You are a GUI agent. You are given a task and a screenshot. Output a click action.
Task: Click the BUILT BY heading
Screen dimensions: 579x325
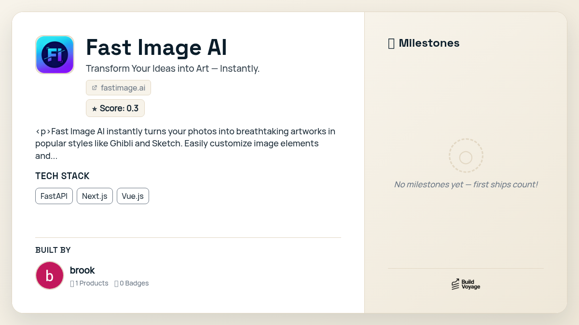53,250
